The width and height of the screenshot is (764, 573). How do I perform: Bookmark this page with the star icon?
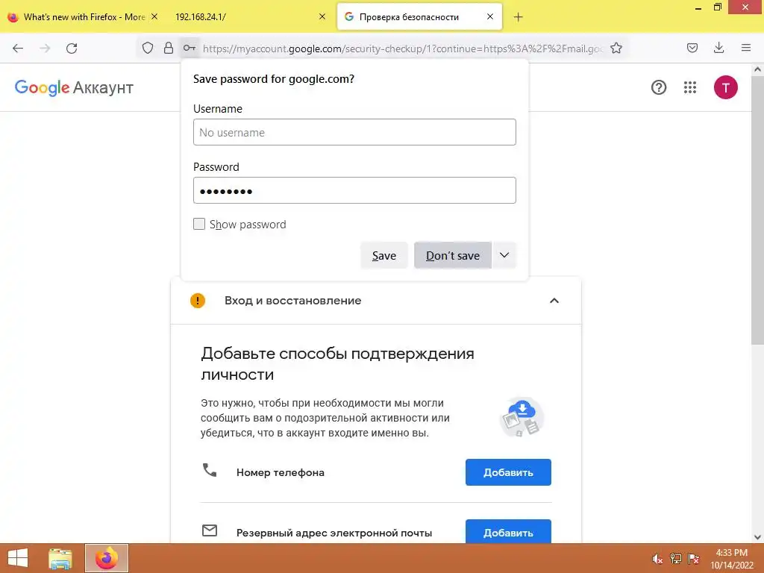[x=616, y=48]
